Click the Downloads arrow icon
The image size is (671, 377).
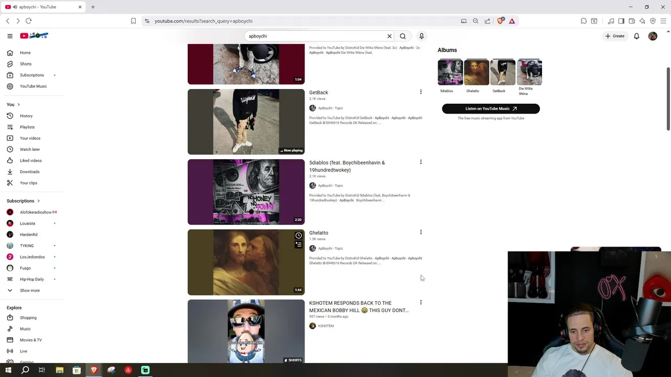[10, 172]
